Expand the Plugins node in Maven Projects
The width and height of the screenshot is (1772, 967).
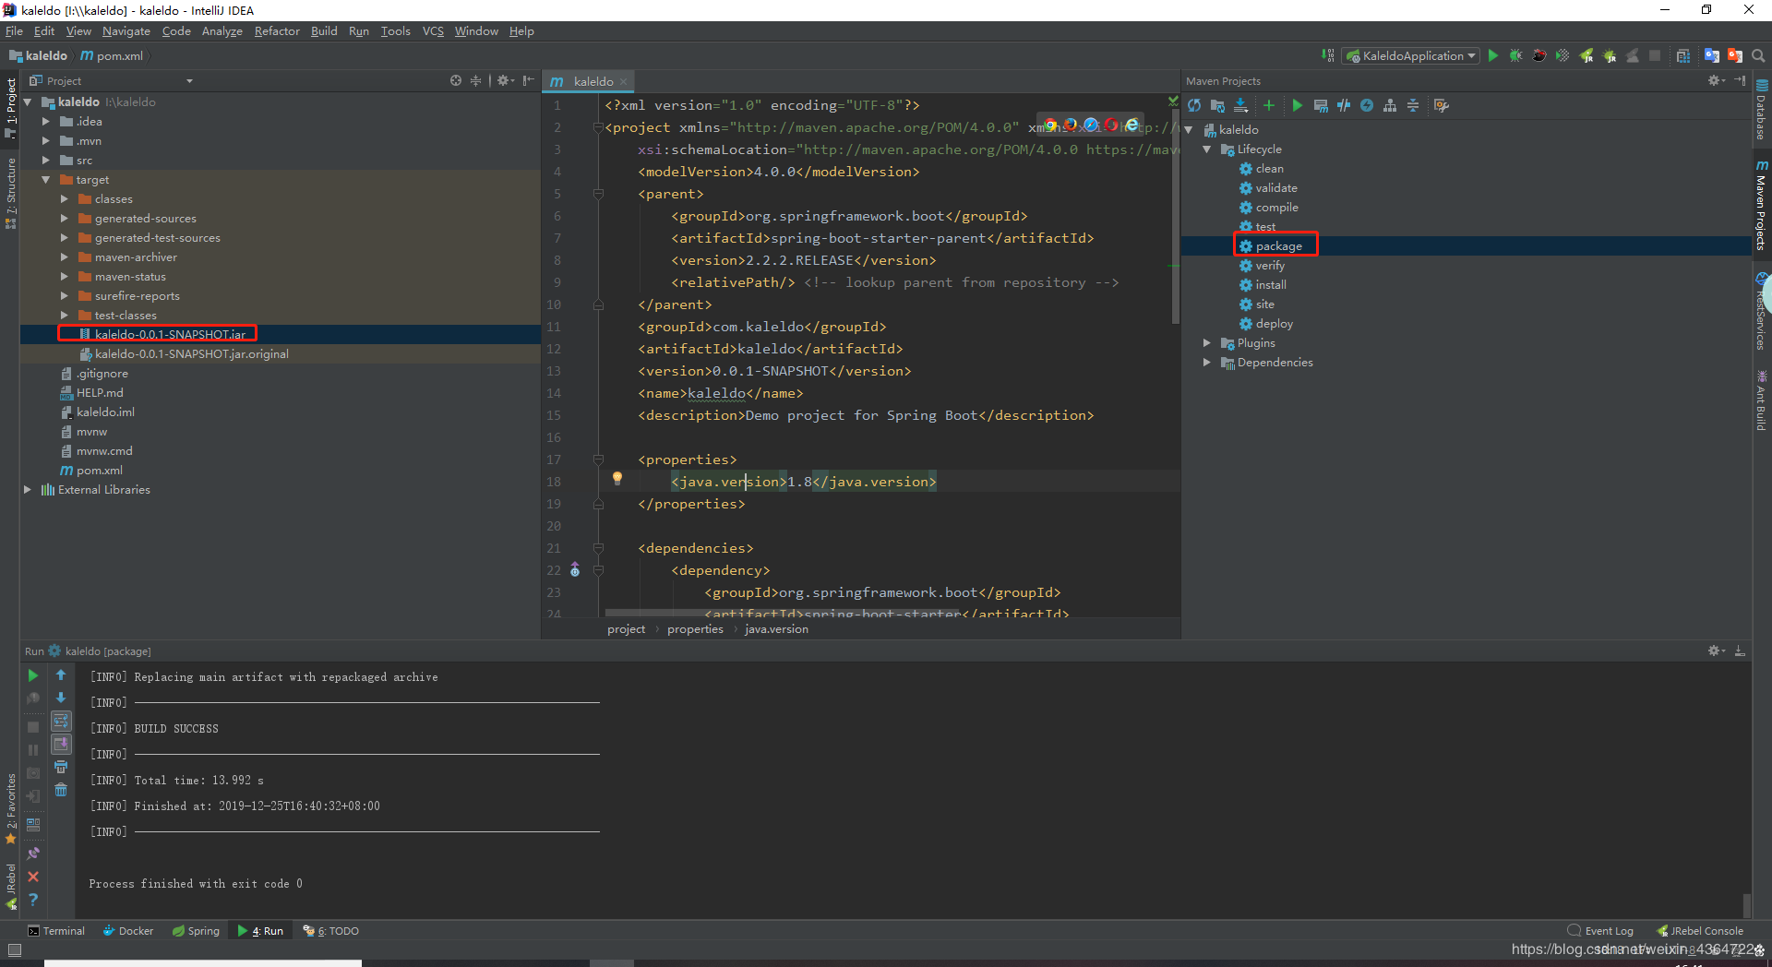1207,343
